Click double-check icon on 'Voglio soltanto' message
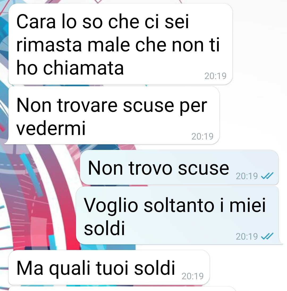This screenshot has height=291, width=287. (x=267, y=236)
